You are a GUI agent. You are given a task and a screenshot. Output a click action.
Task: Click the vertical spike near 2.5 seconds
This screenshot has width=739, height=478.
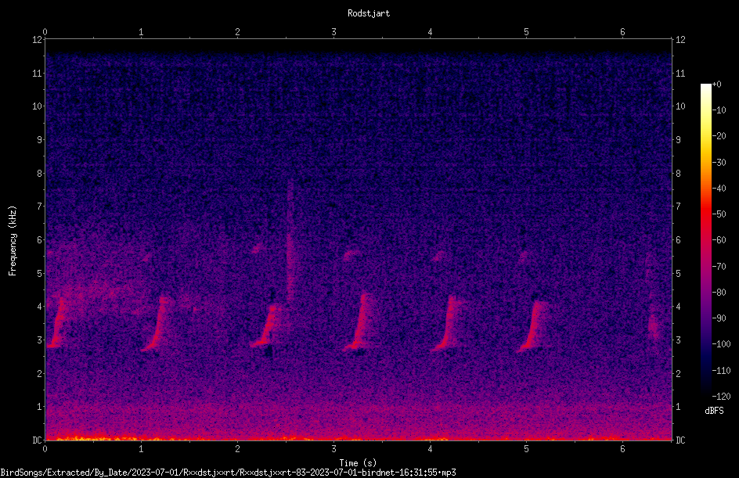coord(290,240)
